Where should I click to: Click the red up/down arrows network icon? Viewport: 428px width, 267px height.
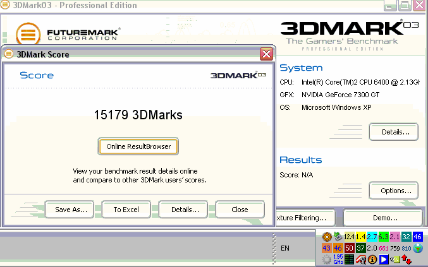pyautogui.click(x=407, y=259)
